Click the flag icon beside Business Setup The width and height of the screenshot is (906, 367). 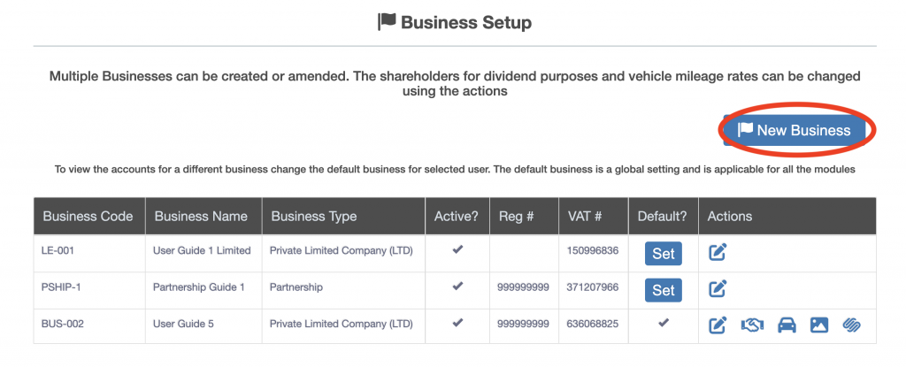point(387,21)
